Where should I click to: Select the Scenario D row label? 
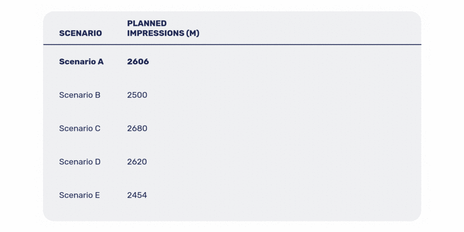pos(79,162)
